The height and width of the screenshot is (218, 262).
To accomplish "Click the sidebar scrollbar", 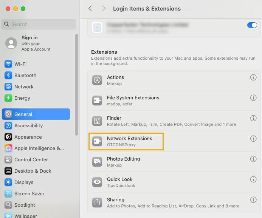I will pyautogui.click(x=77, y=76).
